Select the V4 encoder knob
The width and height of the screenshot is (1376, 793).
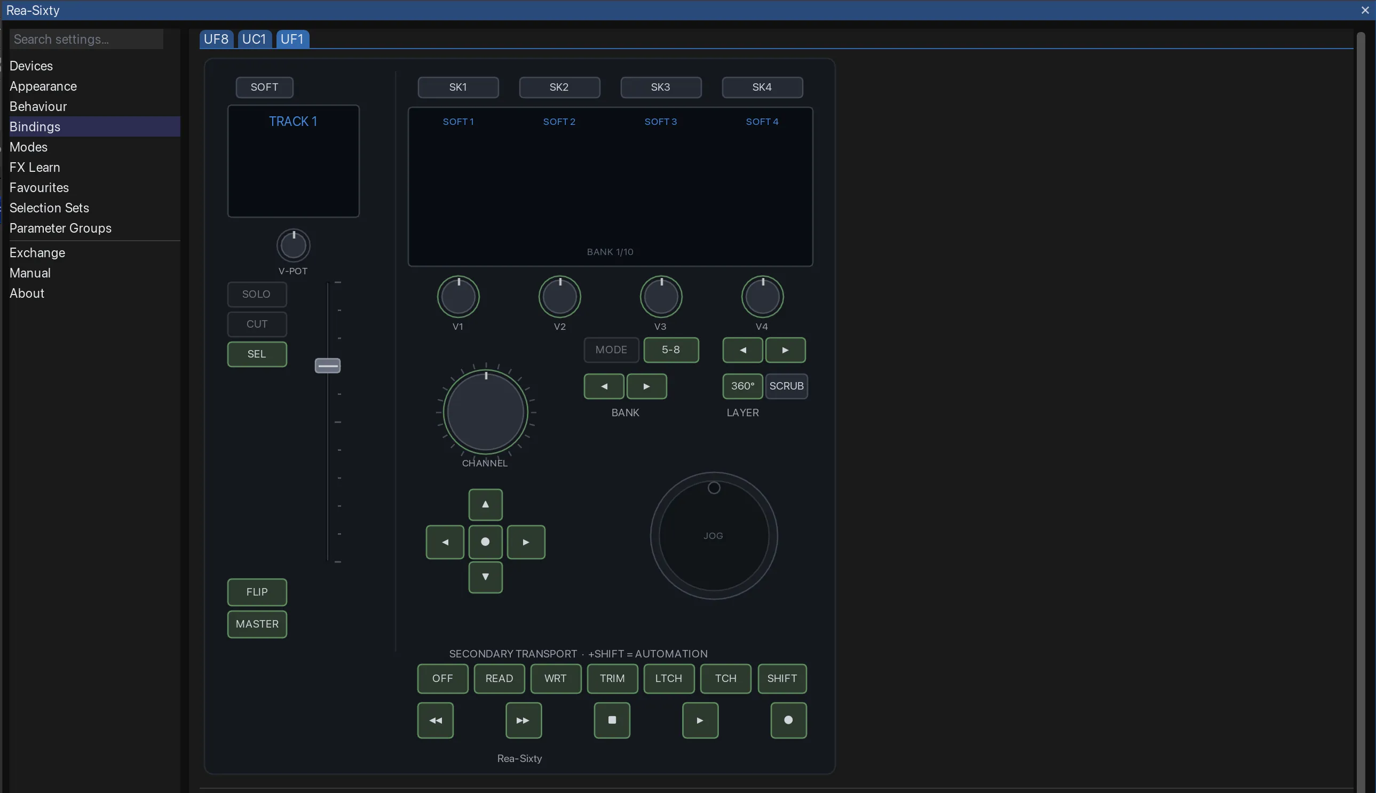(x=762, y=297)
